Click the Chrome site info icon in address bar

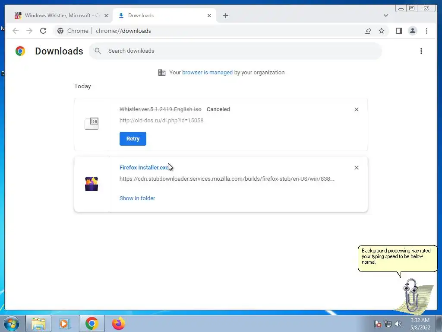pyautogui.click(x=60, y=31)
